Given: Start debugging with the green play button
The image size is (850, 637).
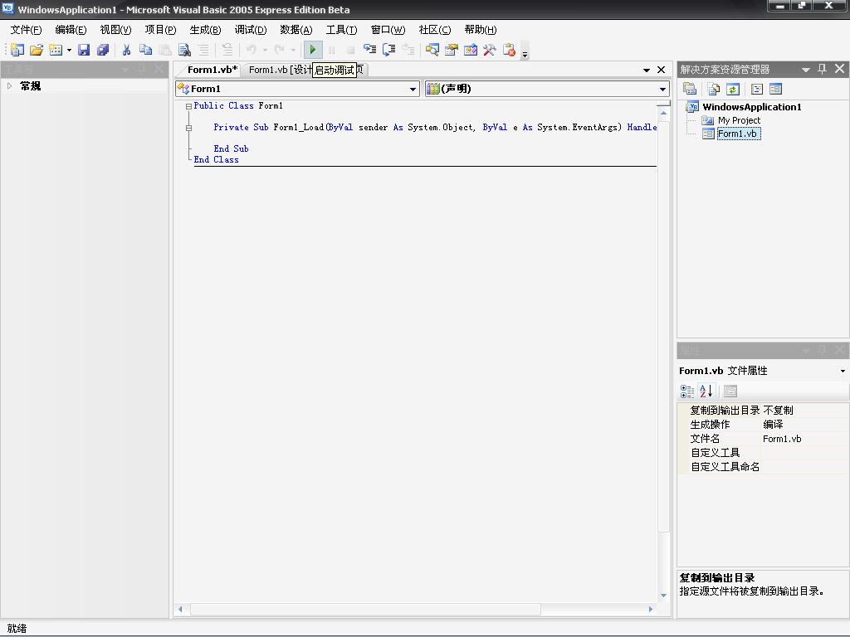Looking at the screenshot, I should (x=313, y=50).
